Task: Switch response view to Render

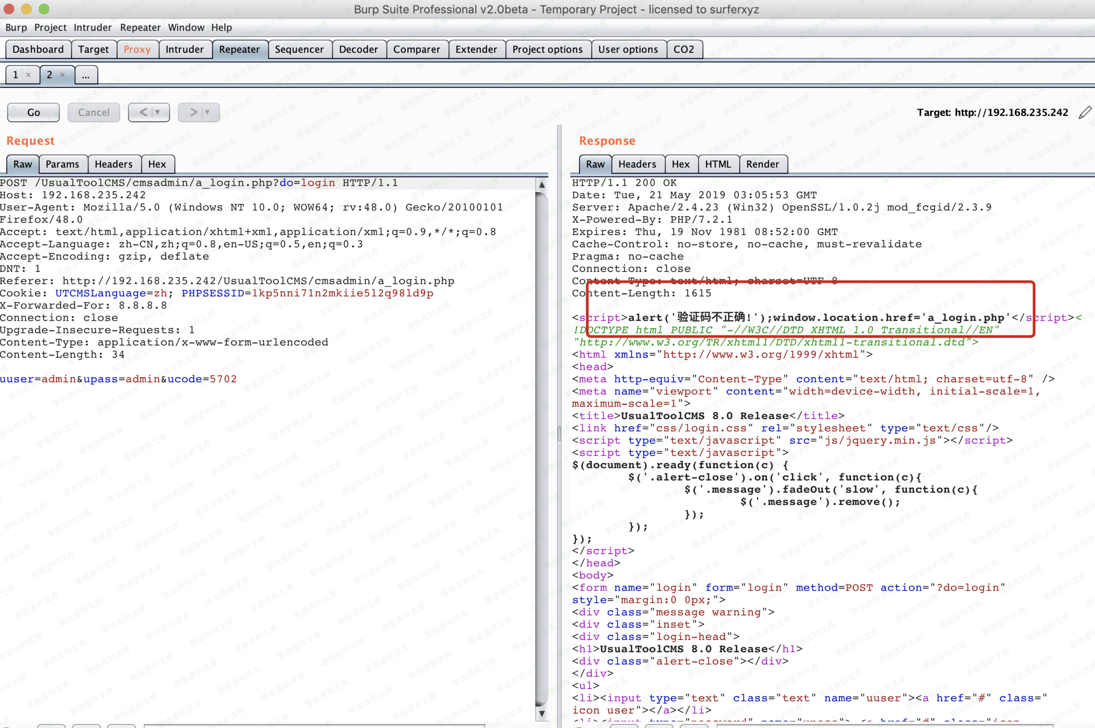Action: (x=762, y=164)
